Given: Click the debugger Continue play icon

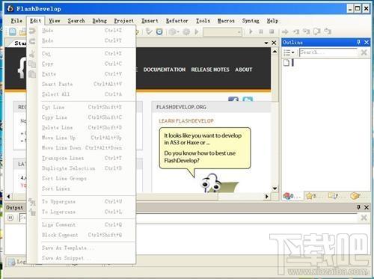Looking at the screenshot, I should tap(251, 31).
